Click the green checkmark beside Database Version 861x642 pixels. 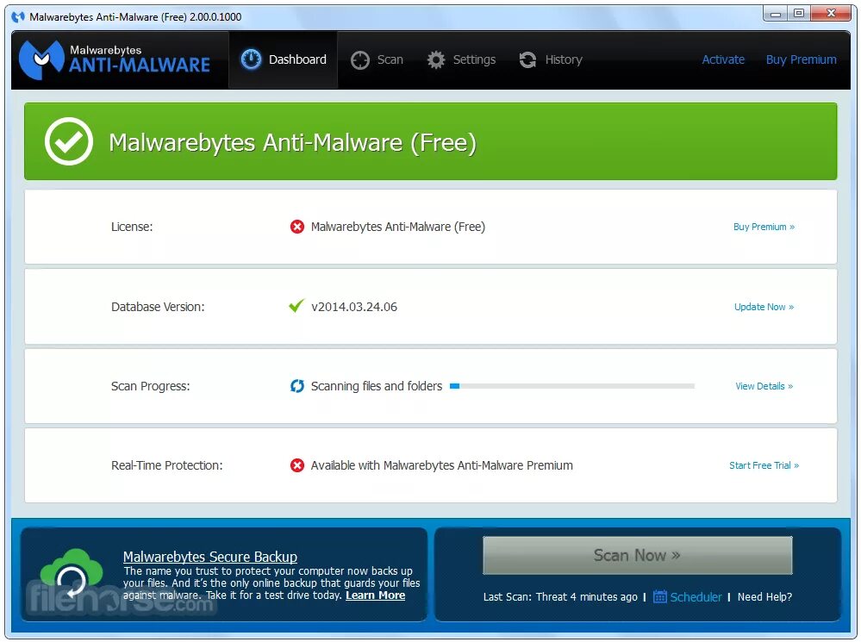(x=296, y=305)
